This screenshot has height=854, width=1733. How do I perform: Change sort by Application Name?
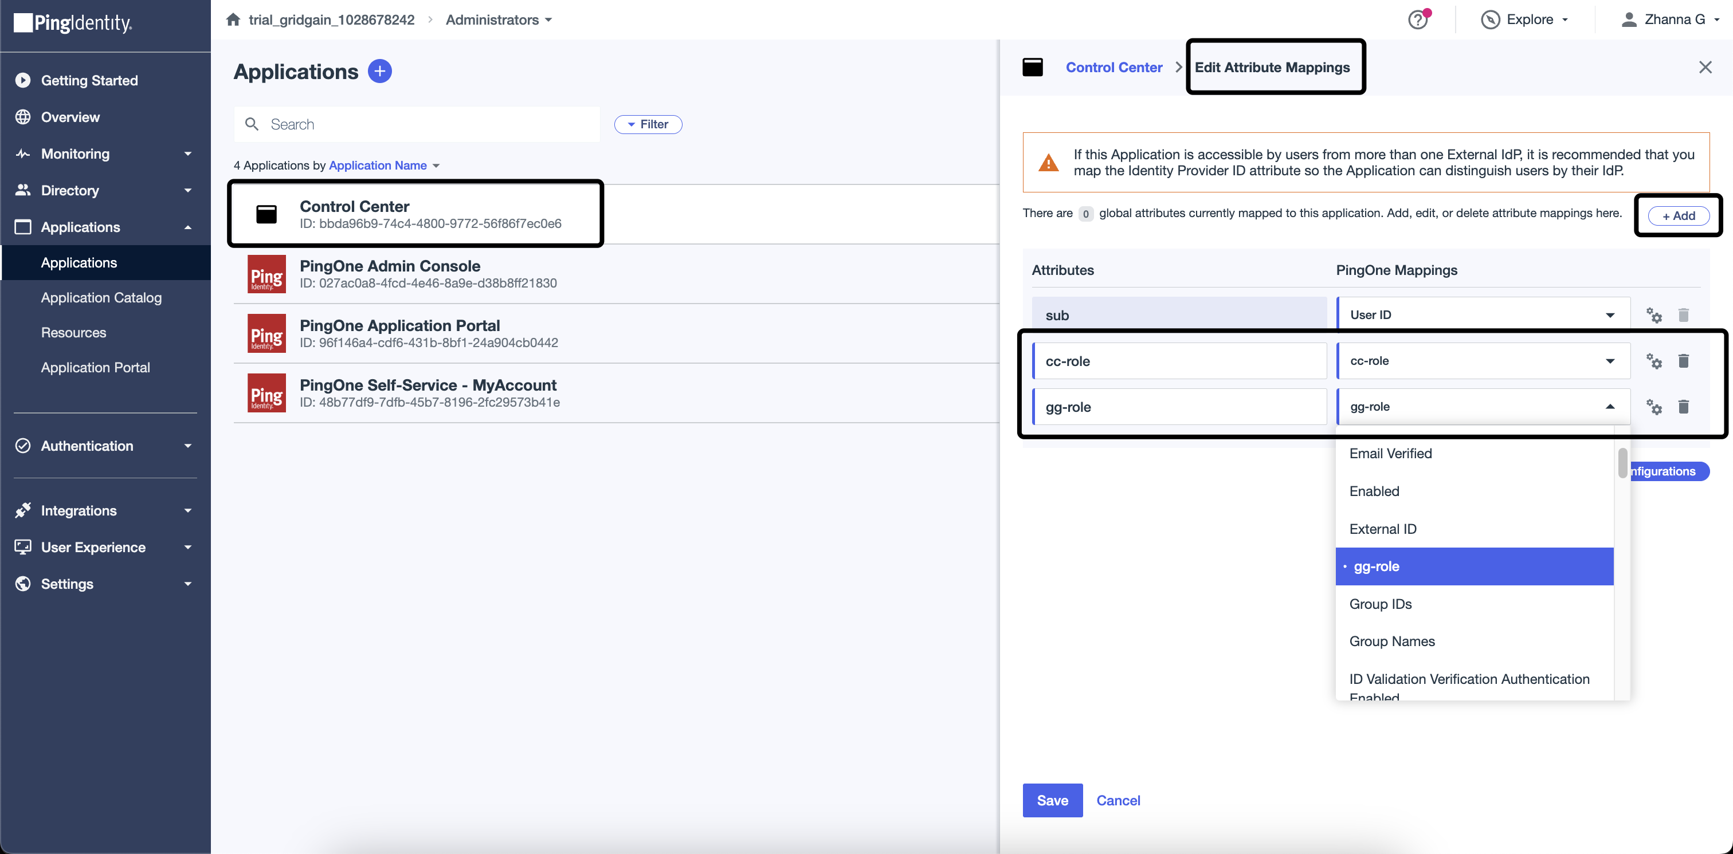point(383,166)
